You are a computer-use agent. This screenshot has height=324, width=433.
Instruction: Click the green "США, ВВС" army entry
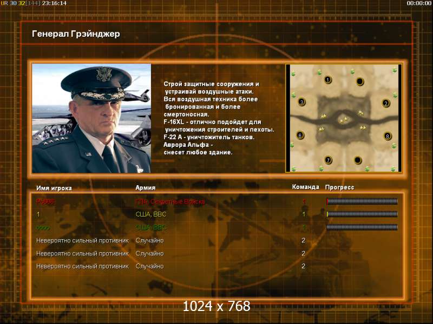(x=151, y=227)
